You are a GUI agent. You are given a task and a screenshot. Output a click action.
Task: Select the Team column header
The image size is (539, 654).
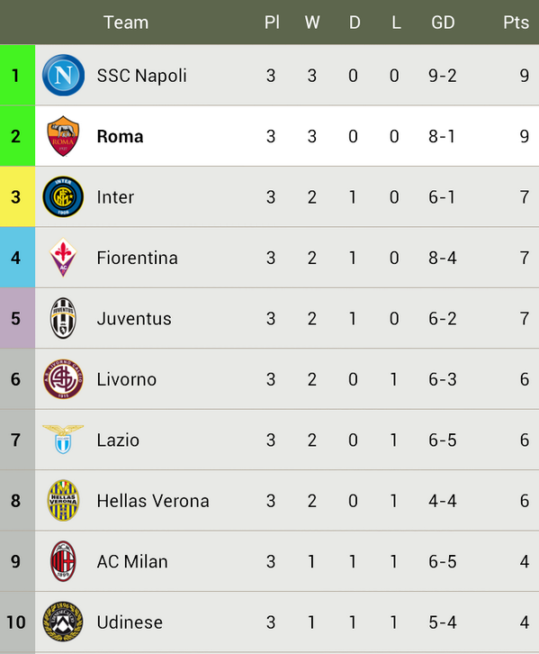tap(126, 23)
